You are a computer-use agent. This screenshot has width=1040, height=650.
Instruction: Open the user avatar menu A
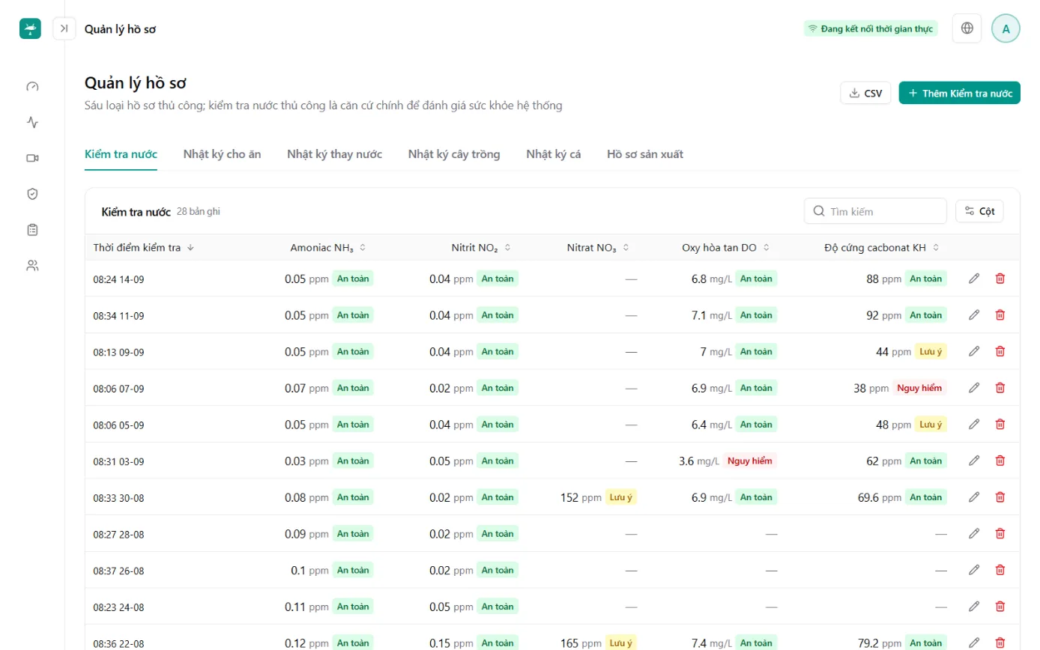pos(1006,28)
